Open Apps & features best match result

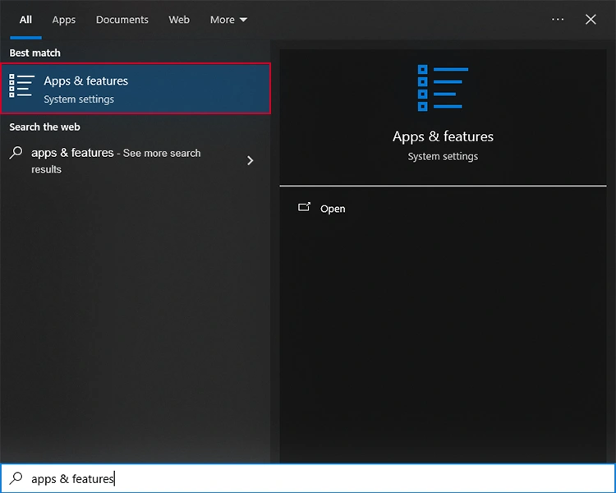tap(136, 89)
